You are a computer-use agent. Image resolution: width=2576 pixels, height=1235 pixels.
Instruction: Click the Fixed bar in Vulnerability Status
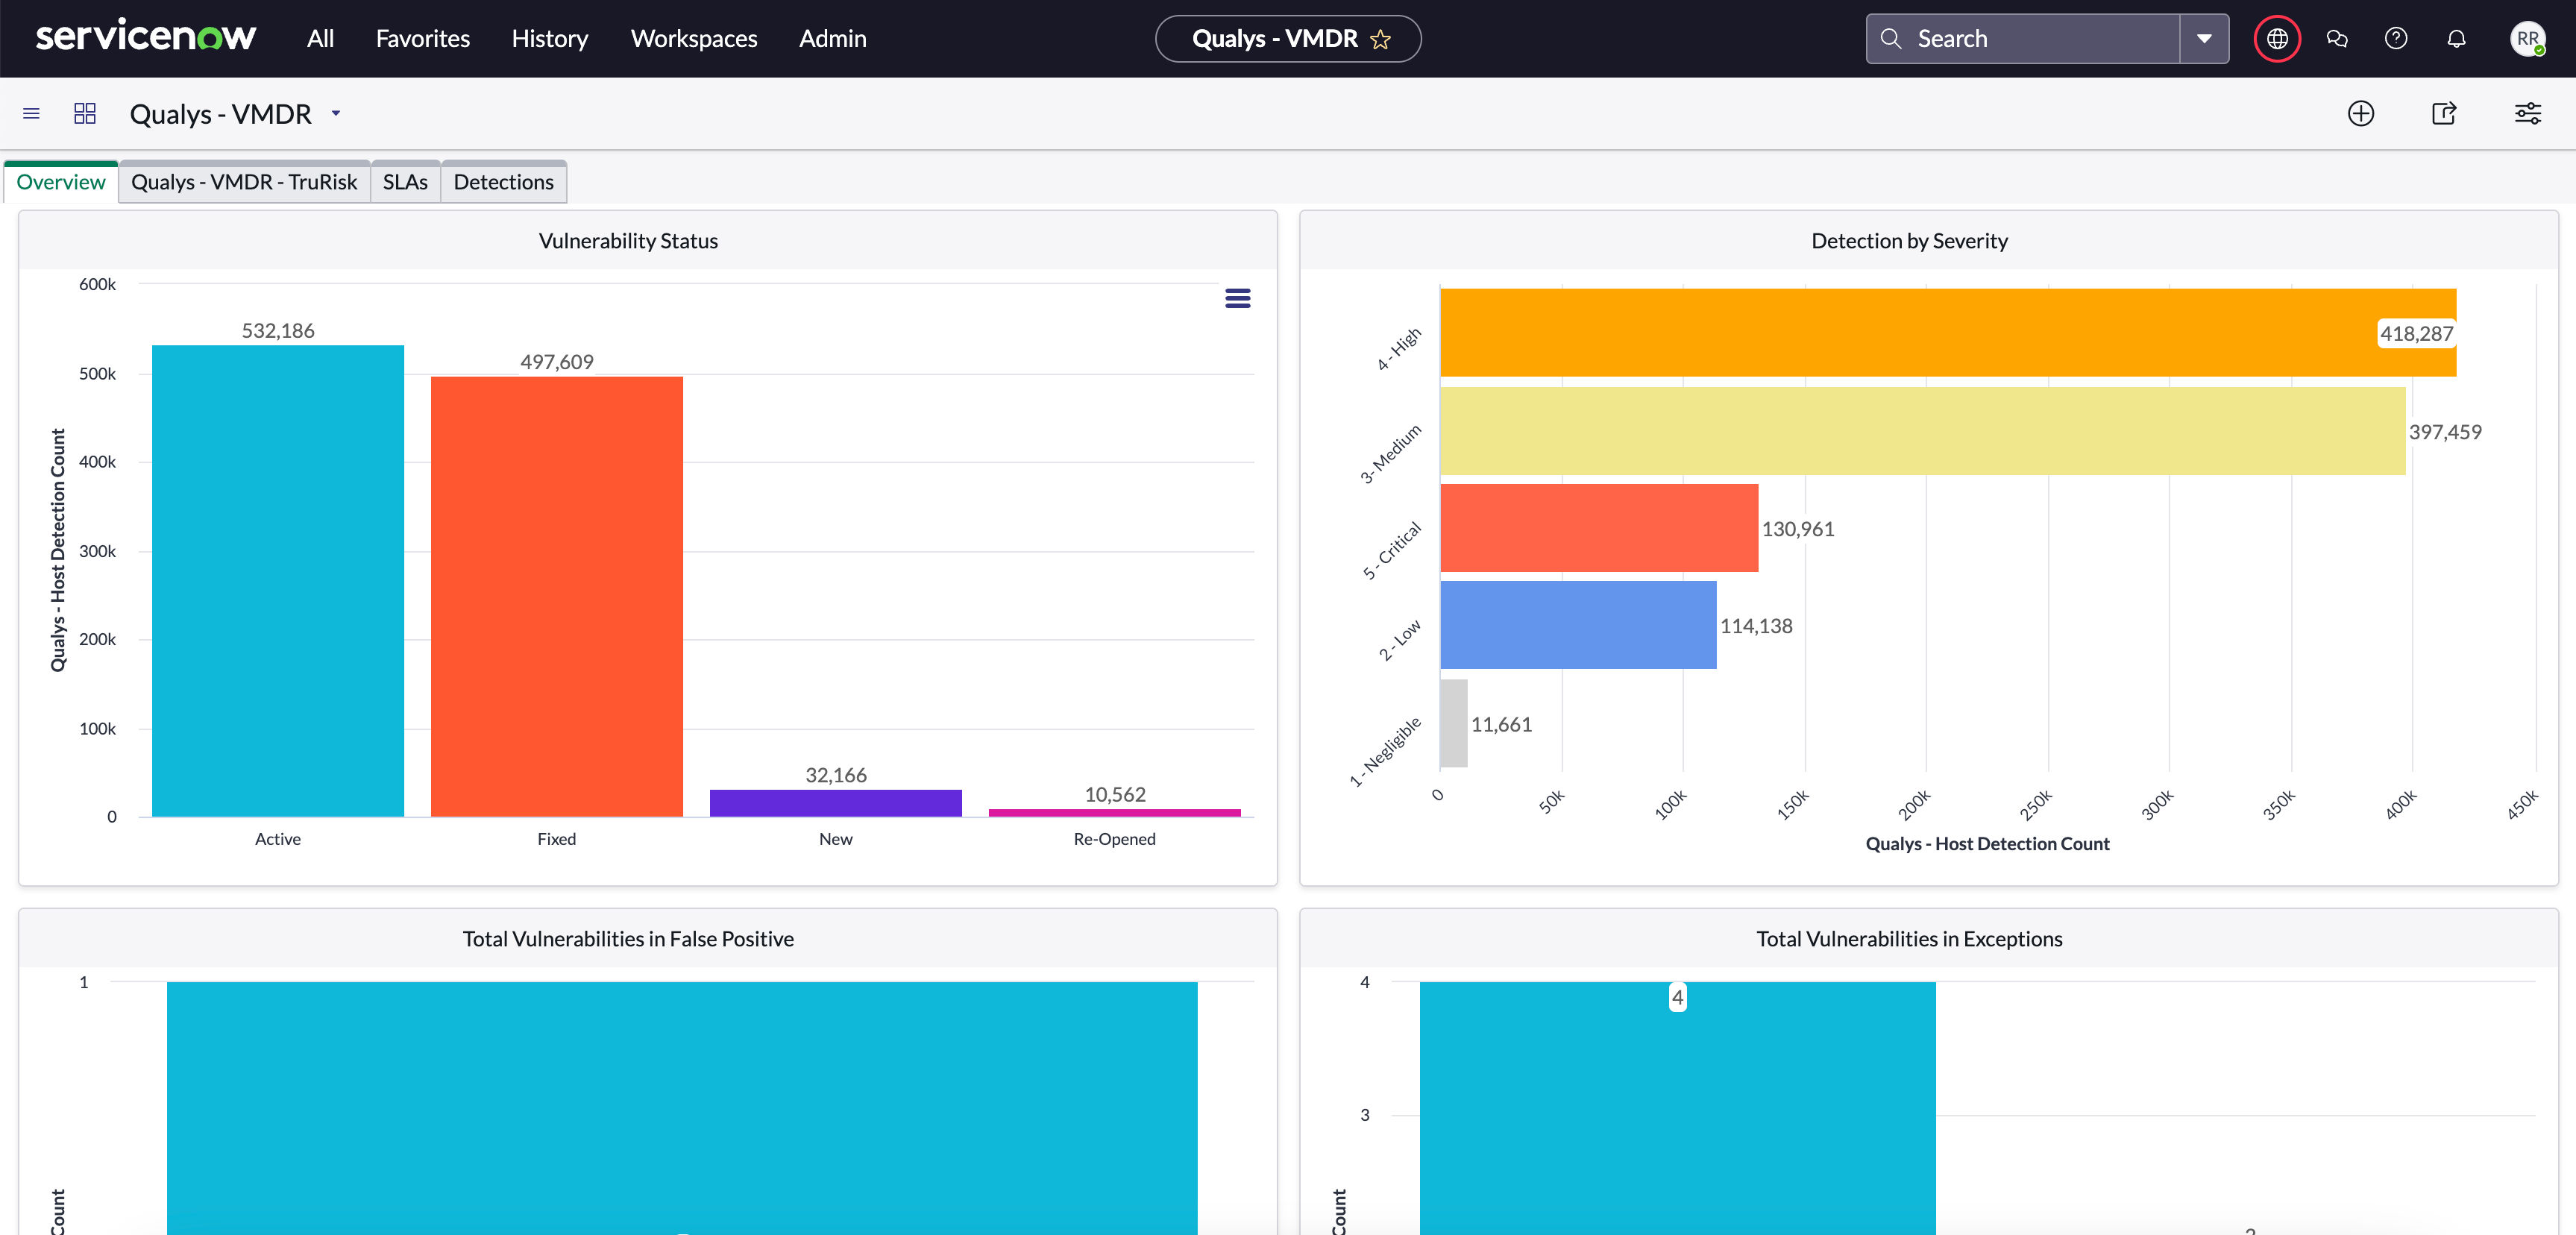click(x=557, y=597)
